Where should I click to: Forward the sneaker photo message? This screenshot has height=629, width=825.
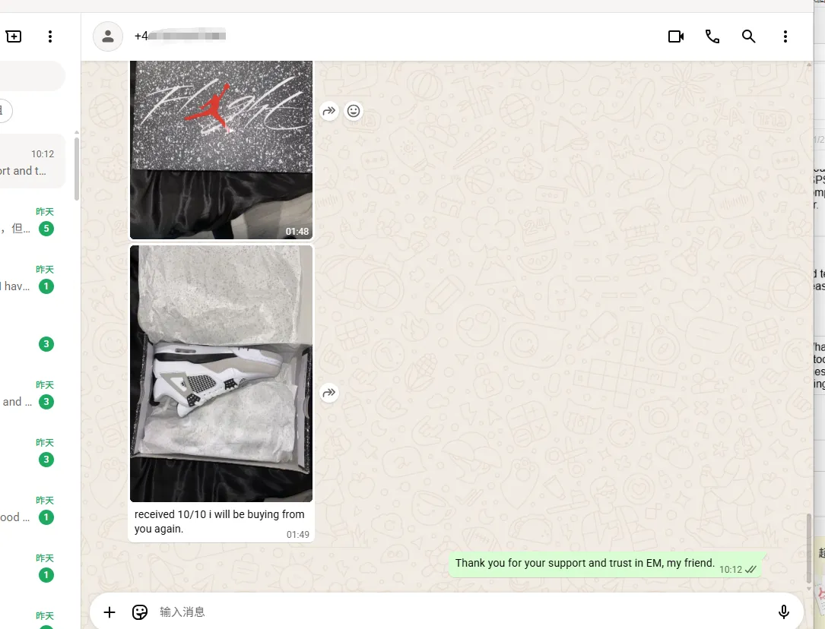tap(328, 393)
